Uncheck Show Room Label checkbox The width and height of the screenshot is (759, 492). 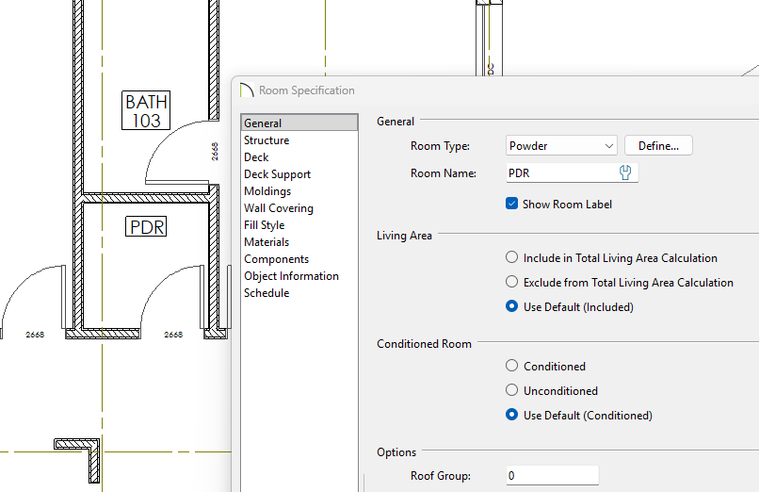512,204
